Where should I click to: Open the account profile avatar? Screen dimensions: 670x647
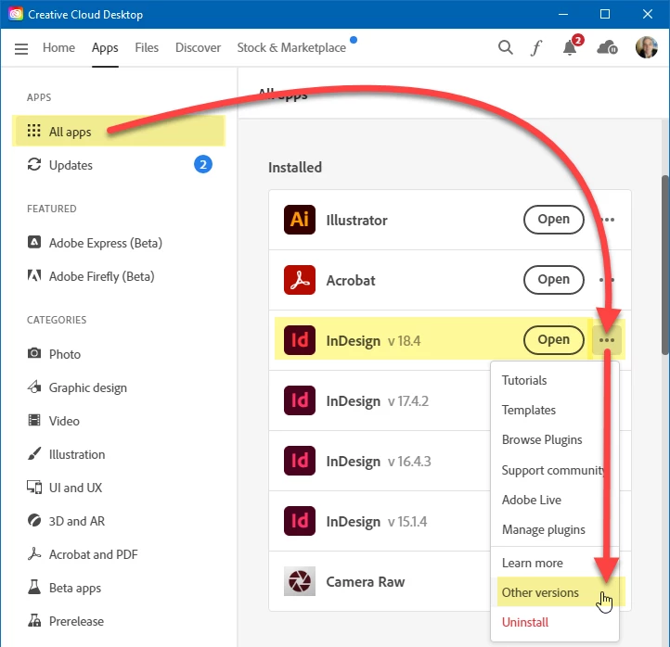[x=646, y=47]
